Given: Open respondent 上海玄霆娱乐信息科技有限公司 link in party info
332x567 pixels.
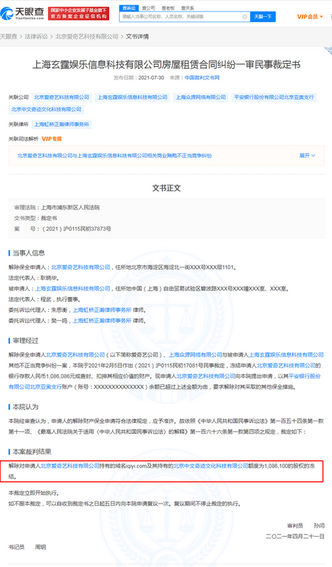Looking at the screenshot, I should click(x=72, y=288).
